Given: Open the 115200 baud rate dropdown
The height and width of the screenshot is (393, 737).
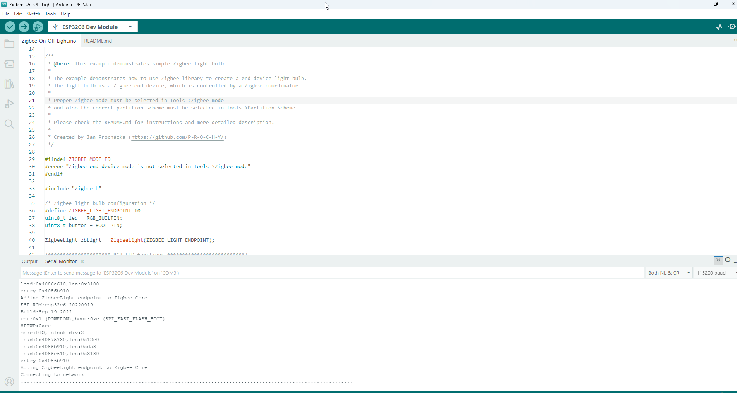Looking at the screenshot, I should tap(715, 273).
